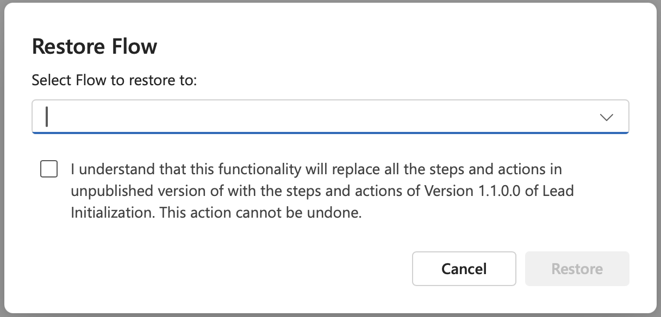Click the 'This action cannot be undone' text
Screen dimensions: 661x317
[261, 213]
